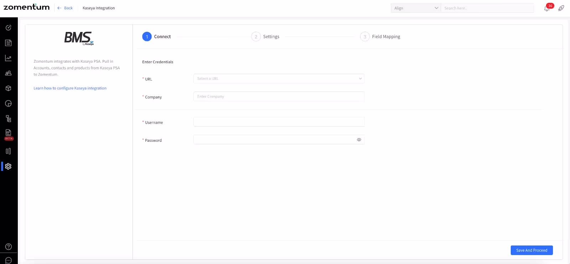Focus the Enter Company field
570x264 pixels.
279,97
